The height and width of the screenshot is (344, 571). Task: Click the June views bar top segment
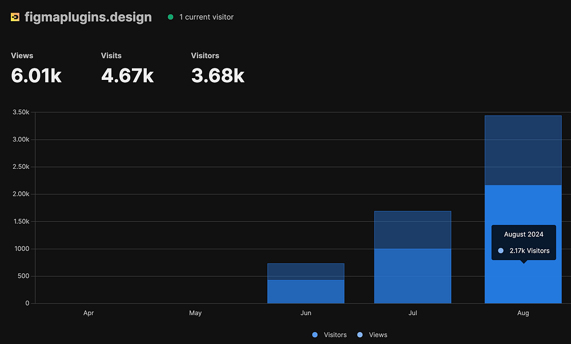[306, 272]
